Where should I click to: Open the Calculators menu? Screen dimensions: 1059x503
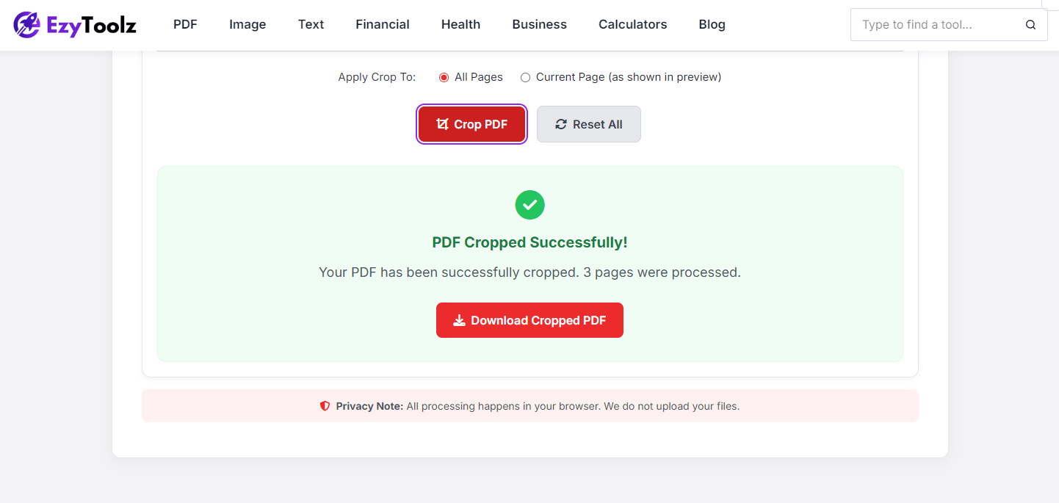pos(632,24)
